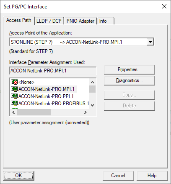Screen dimensions: 171x184
Task: Open the PNIO Adapter tab
Action: coord(80,21)
